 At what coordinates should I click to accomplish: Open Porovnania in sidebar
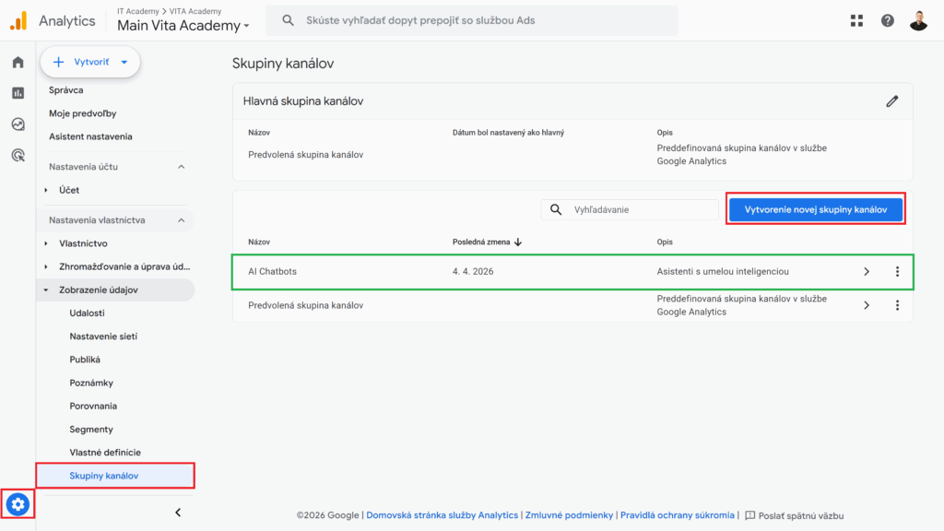pyautogui.click(x=93, y=406)
